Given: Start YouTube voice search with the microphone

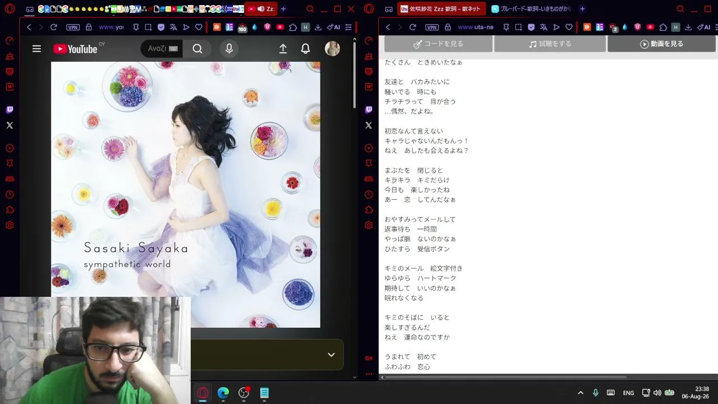Looking at the screenshot, I should coord(229,49).
